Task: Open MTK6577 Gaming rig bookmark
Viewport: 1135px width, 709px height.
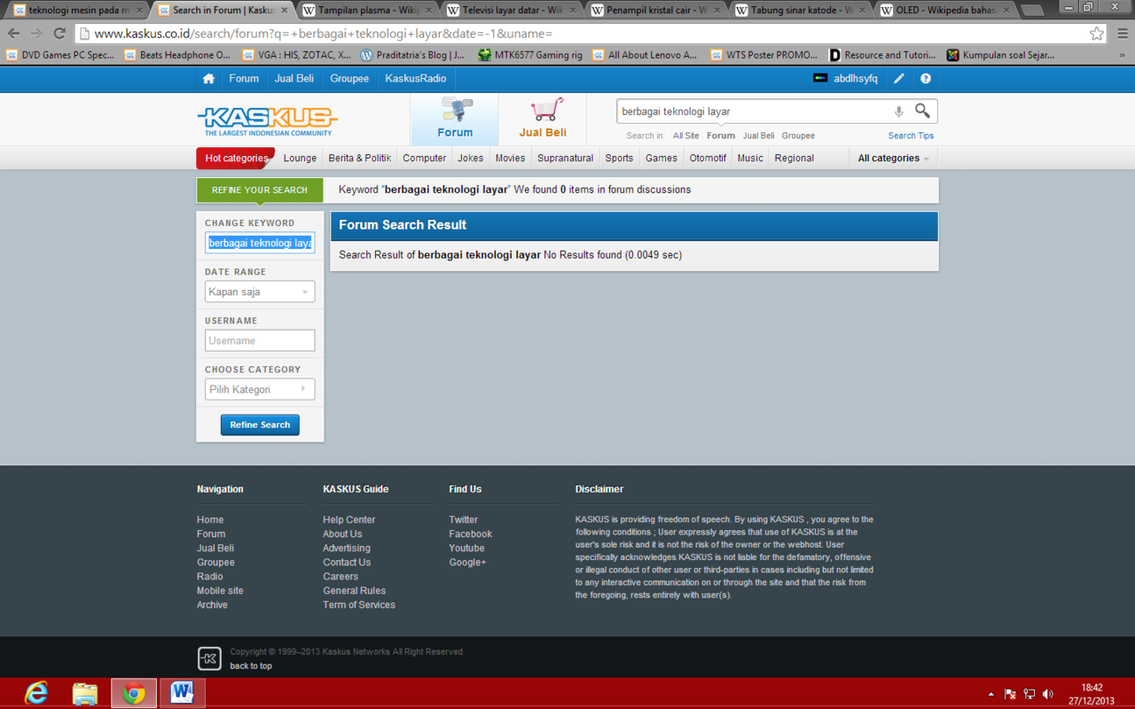Action: (x=530, y=55)
